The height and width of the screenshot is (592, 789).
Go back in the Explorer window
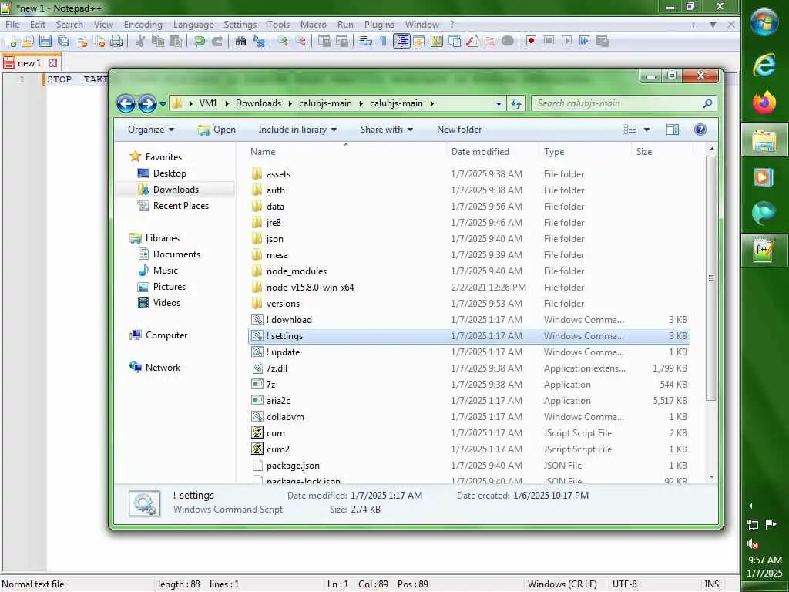(x=126, y=104)
